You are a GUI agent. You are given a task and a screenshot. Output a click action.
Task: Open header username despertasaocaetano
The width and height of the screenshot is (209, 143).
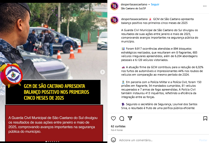[x=134, y=4]
